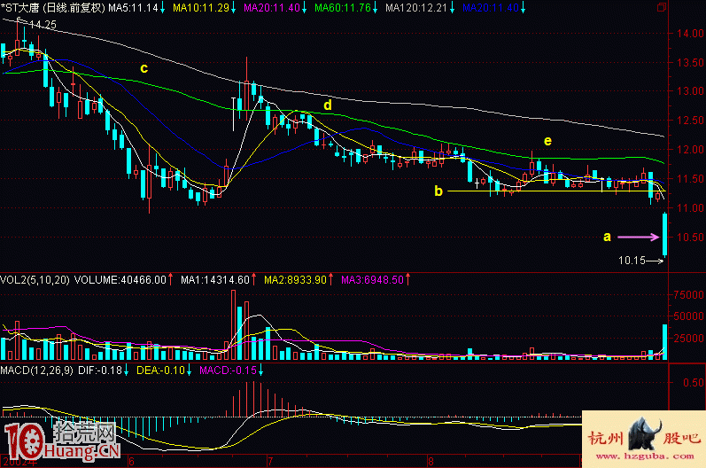Click the 13.50 price axis label
Screen dimensions: 706x468
(690, 62)
